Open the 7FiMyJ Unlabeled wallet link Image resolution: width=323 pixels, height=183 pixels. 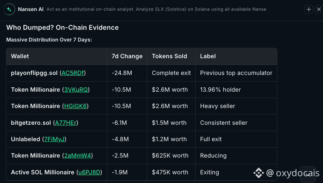tap(55, 139)
